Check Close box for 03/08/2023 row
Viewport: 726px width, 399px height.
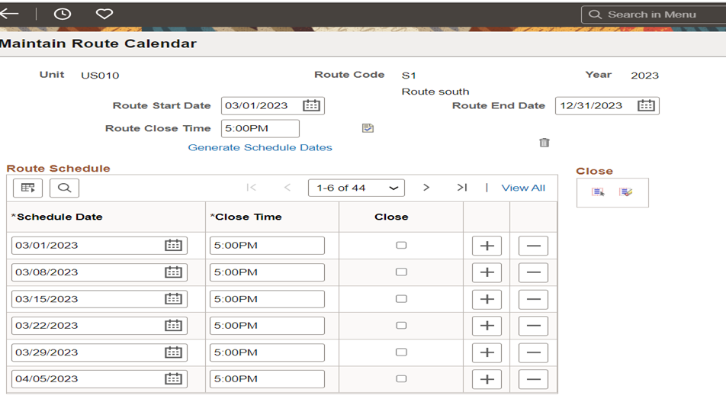coord(401,272)
